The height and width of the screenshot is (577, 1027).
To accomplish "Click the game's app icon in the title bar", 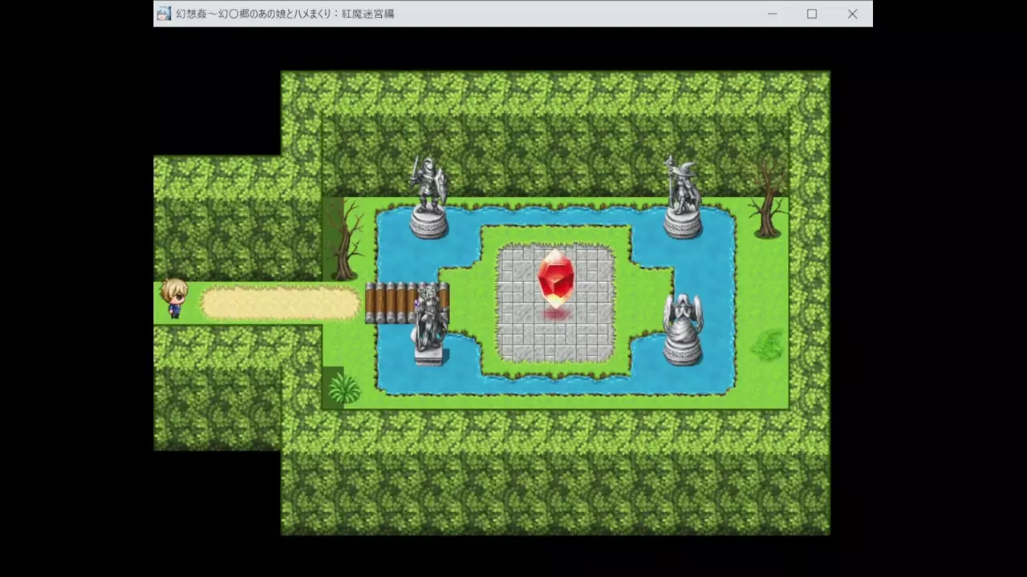I will (164, 14).
